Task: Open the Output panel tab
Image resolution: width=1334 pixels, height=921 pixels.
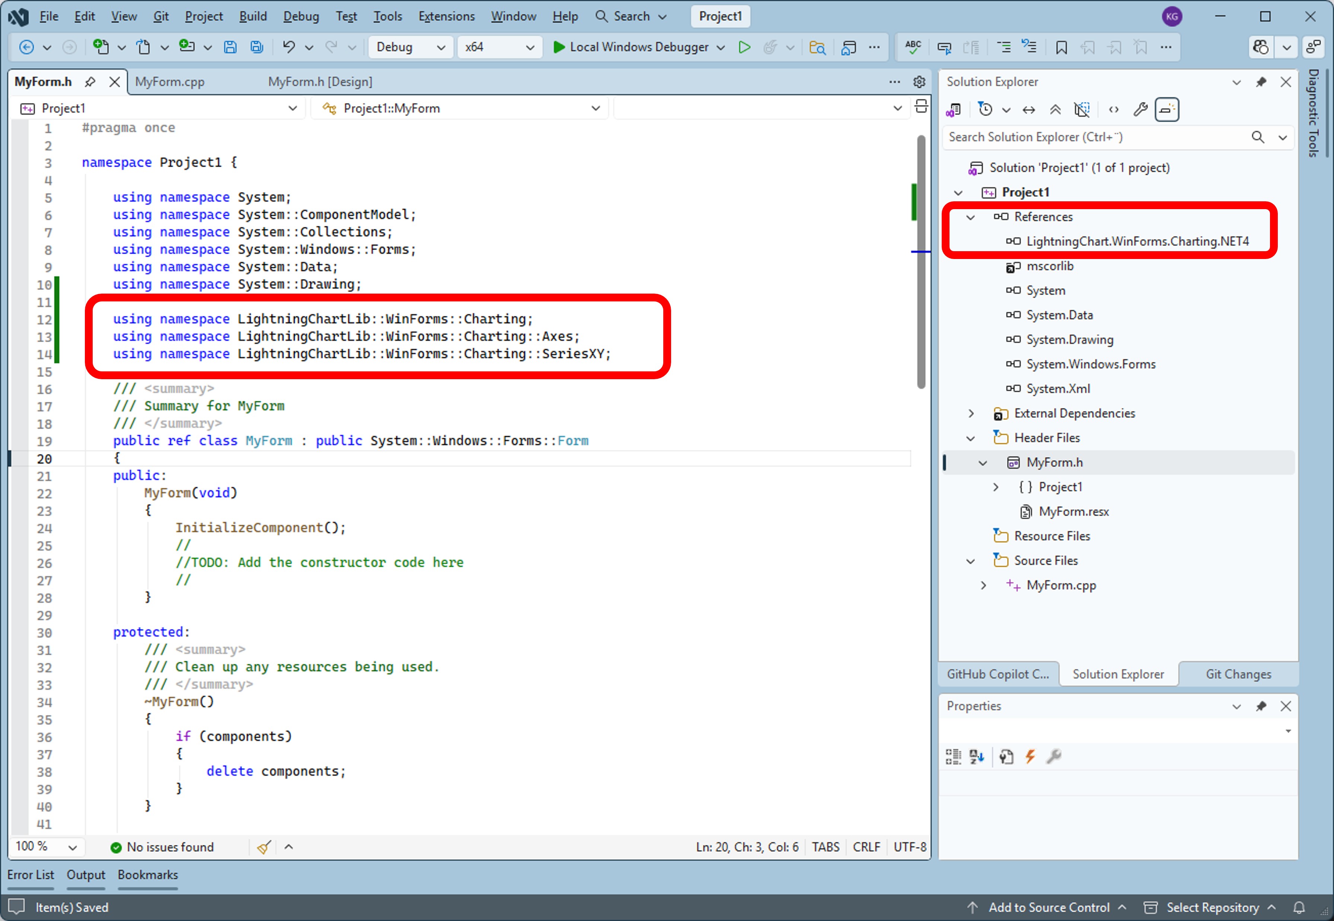Action: [86, 875]
